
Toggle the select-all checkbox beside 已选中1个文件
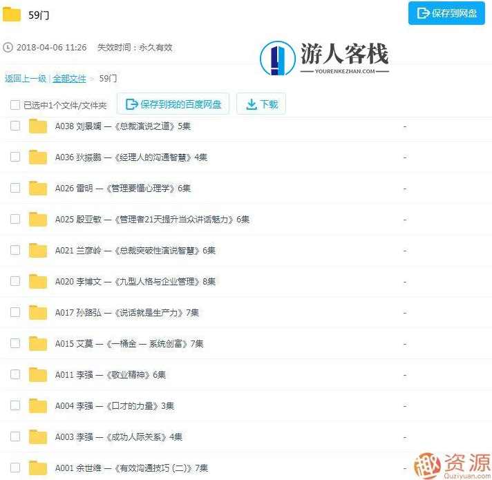15,105
